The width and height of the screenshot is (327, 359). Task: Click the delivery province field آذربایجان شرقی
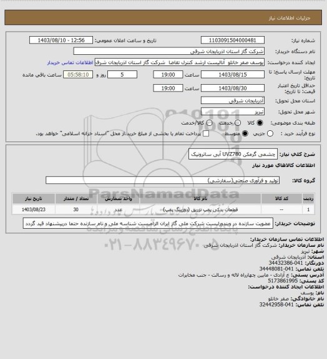[233, 100]
